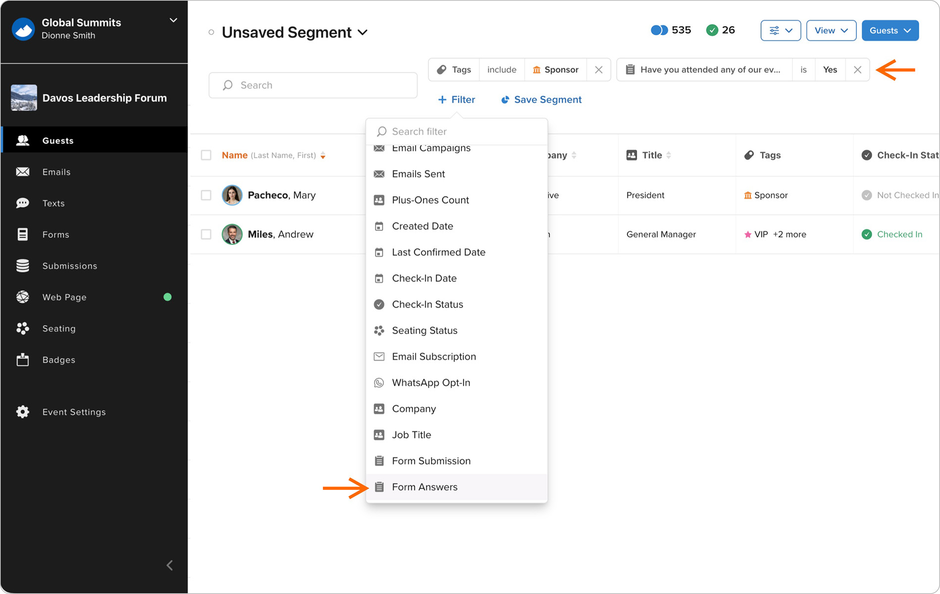This screenshot has width=940, height=594.
Task: Click the 'Have you attended' form filter label
Action: pyautogui.click(x=705, y=70)
